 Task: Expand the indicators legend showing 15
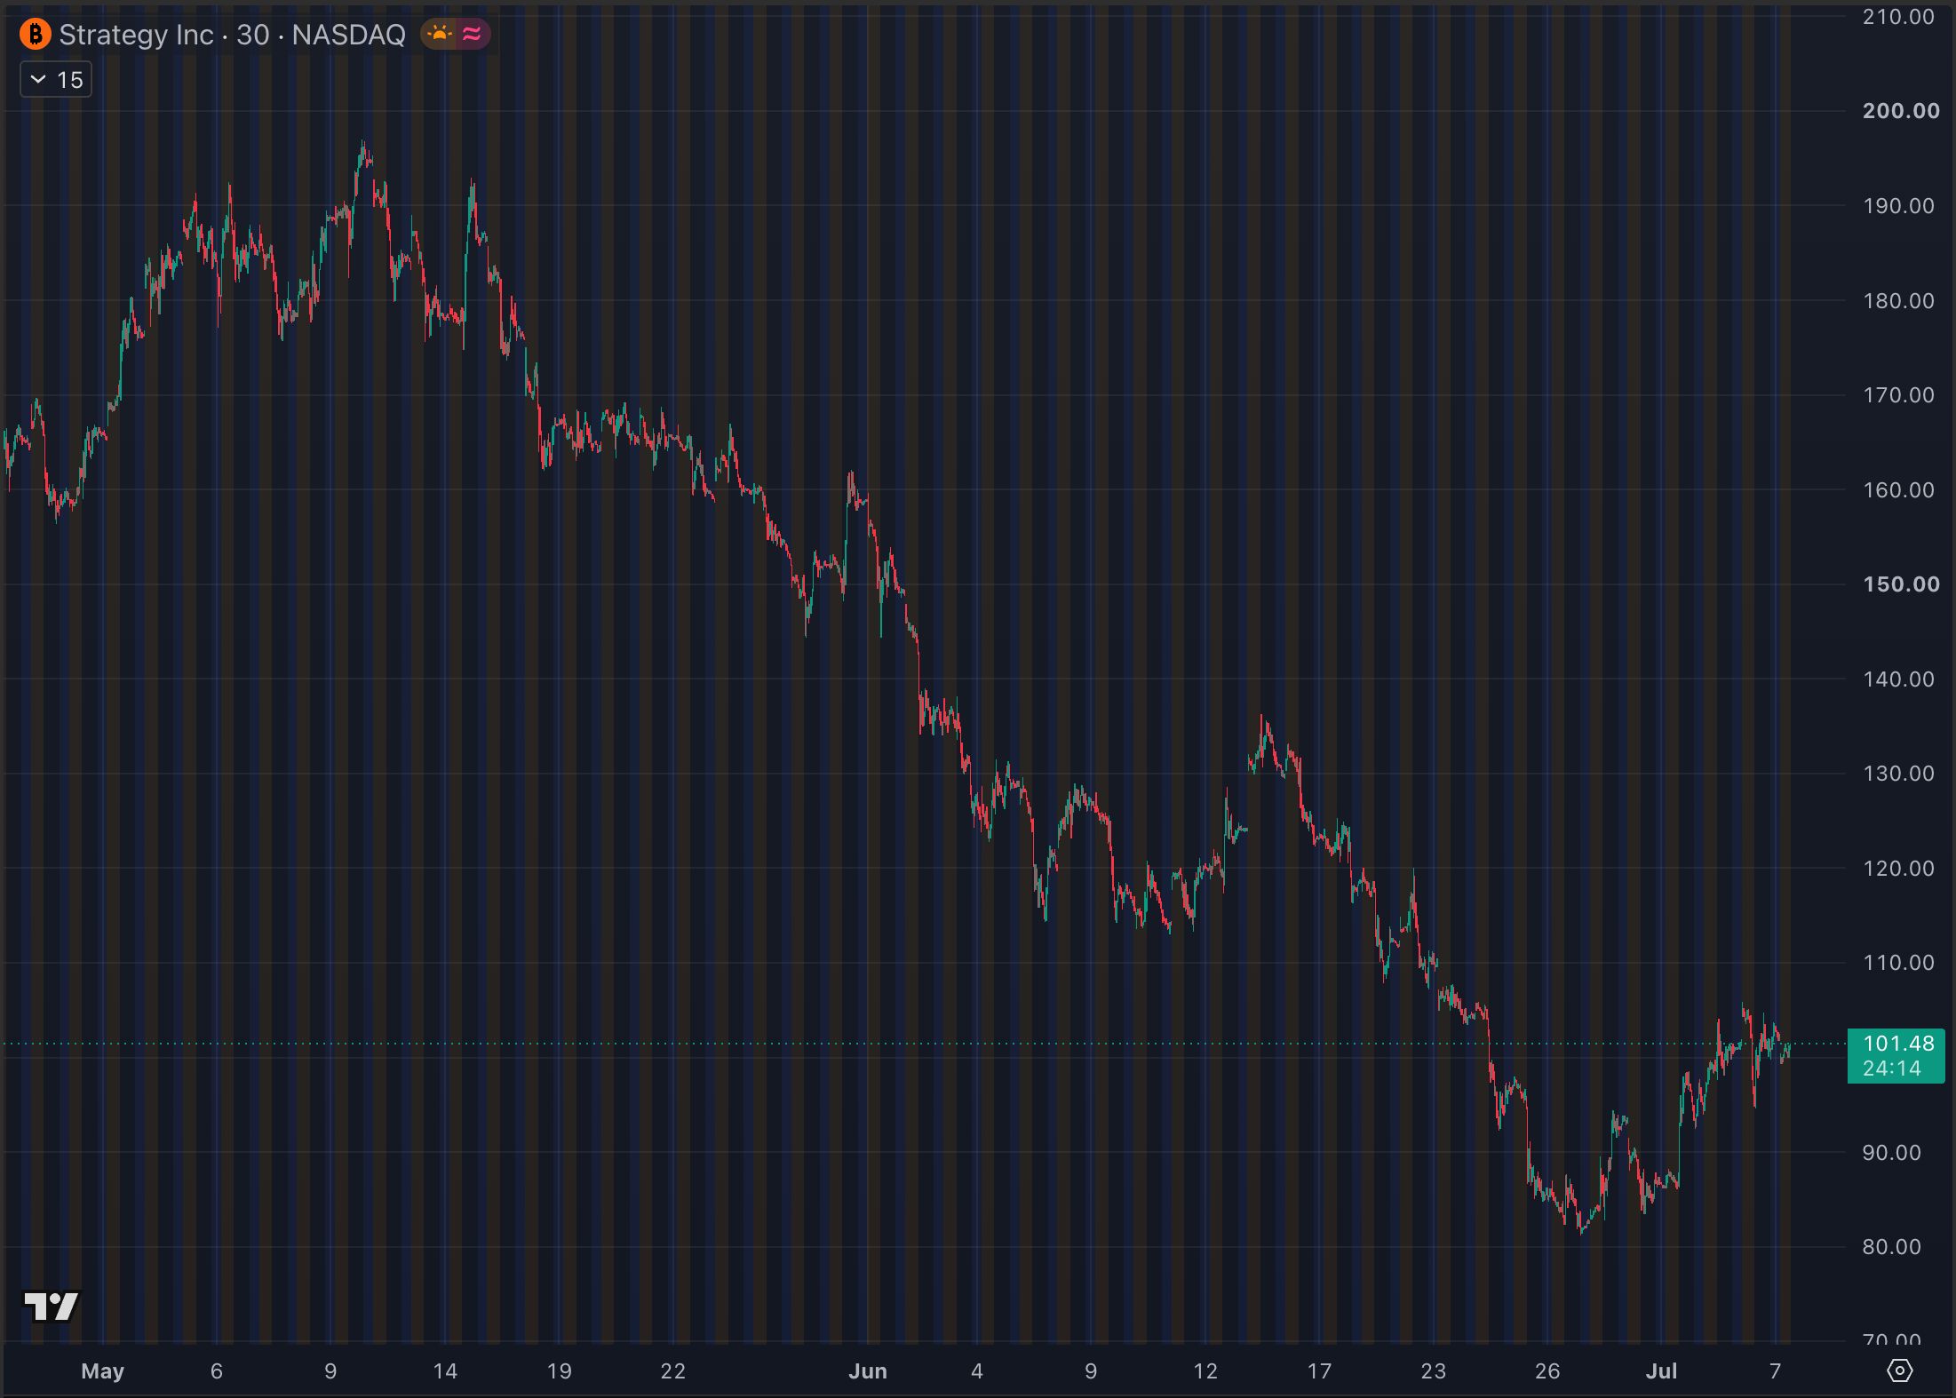click(56, 80)
